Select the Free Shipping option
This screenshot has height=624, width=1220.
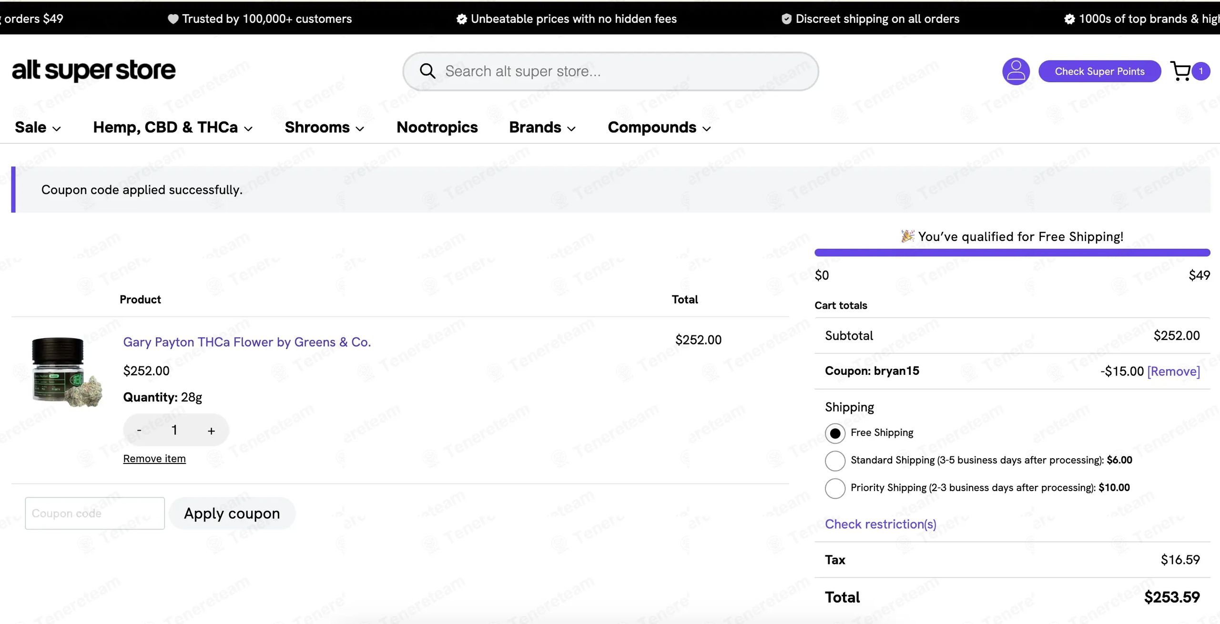point(835,433)
